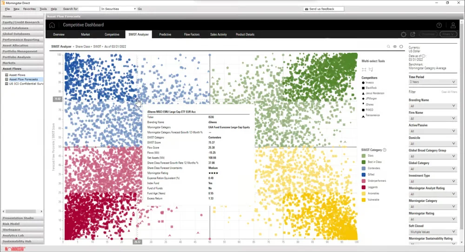
Task: Open the Global Broad Category Group dropdown
Action: (x=432, y=156)
